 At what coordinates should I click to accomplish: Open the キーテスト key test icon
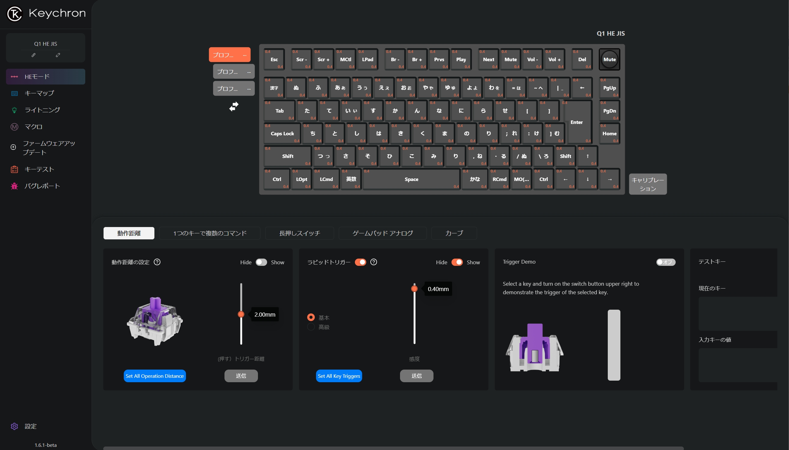(x=14, y=169)
